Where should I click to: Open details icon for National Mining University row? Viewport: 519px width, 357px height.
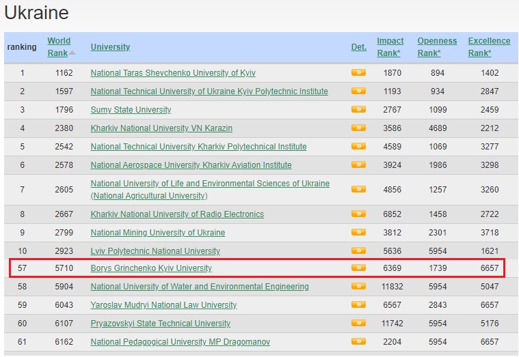point(358,232)
